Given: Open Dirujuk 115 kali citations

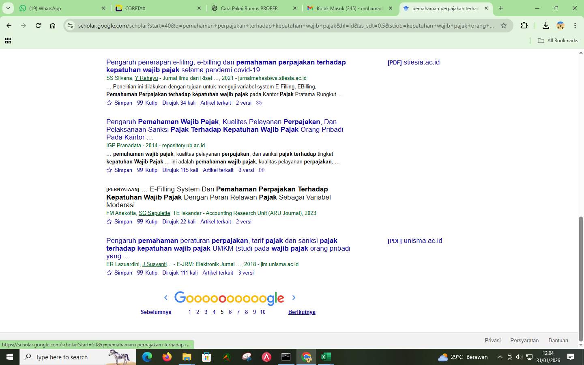Looking at the screenshot, I should [180, 170].
